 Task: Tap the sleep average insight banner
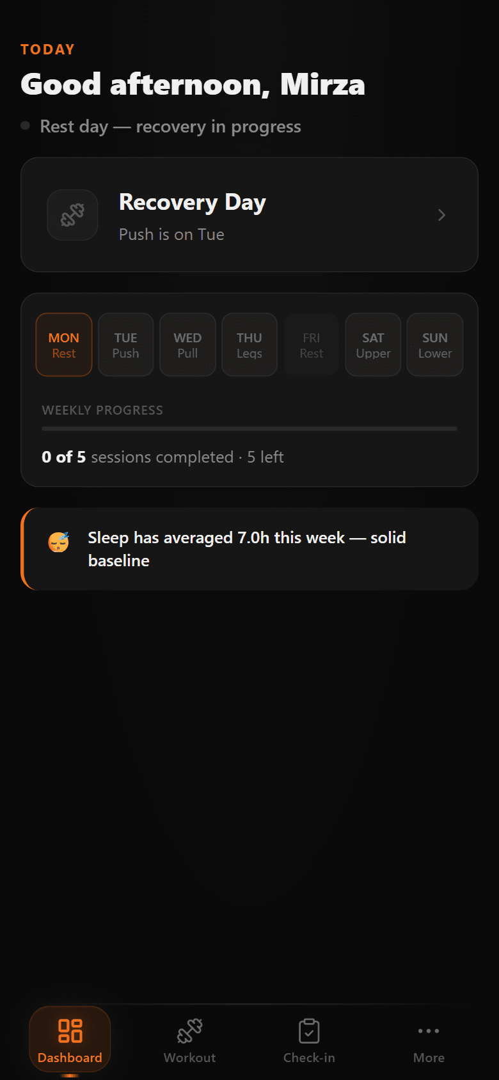(x=249, y=548)
